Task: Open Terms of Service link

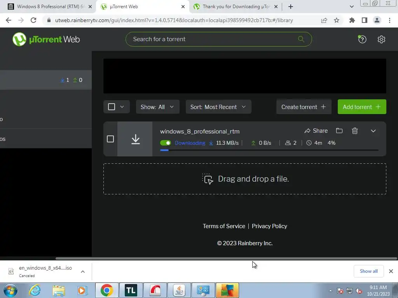Action: 224,226
